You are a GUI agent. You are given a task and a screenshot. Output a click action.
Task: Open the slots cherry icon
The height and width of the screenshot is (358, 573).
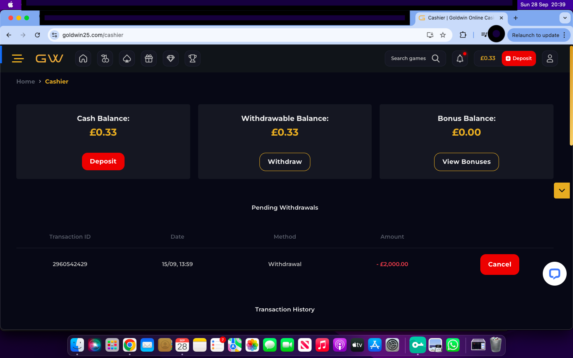[105, 58]
